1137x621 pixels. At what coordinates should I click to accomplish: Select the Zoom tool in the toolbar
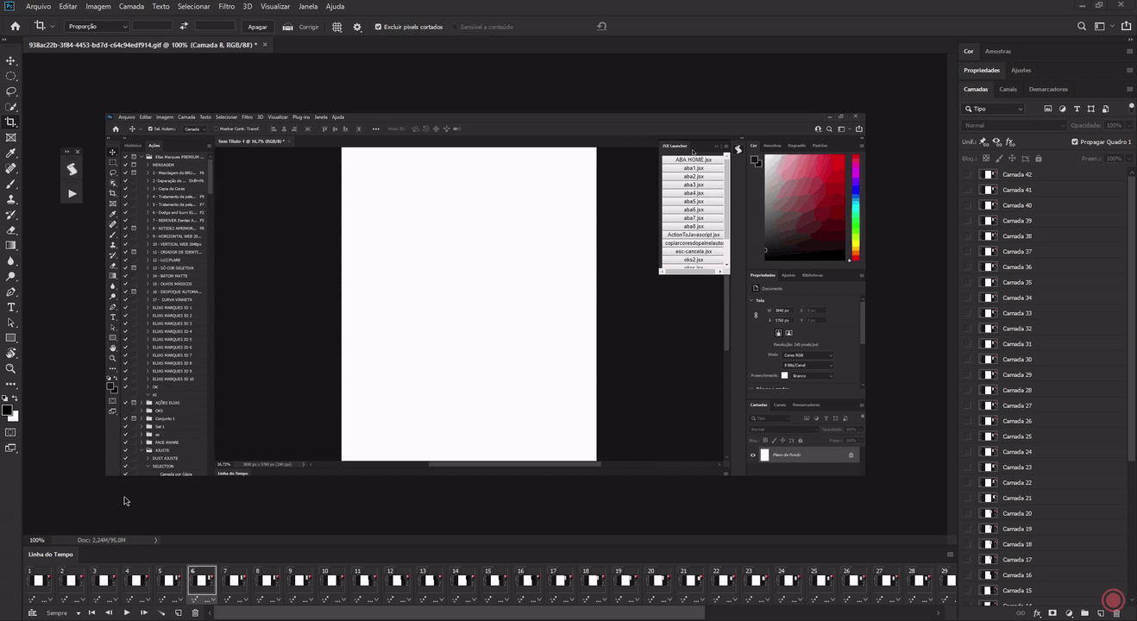(11, 367)
